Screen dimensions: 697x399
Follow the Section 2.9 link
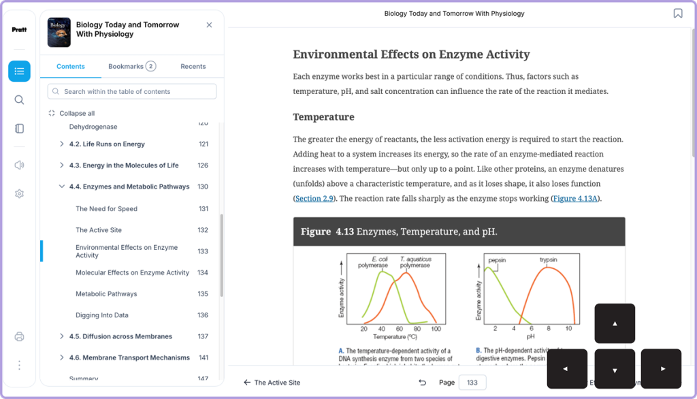(314, 198)
